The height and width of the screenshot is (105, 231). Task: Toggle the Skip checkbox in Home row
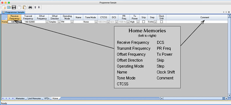point(143,22)
